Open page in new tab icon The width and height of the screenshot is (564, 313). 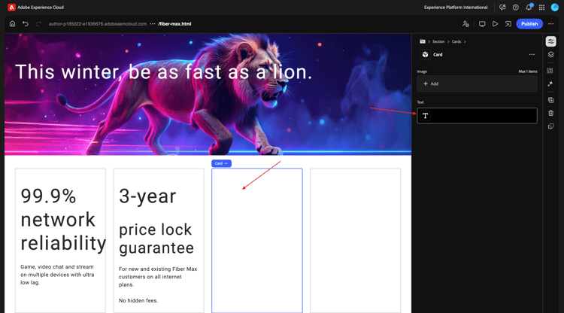click(x=508, y=24)
